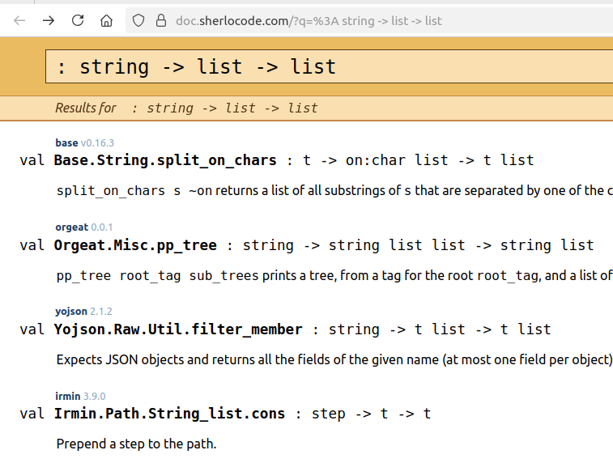Open the yojson package link

(71, 311)
